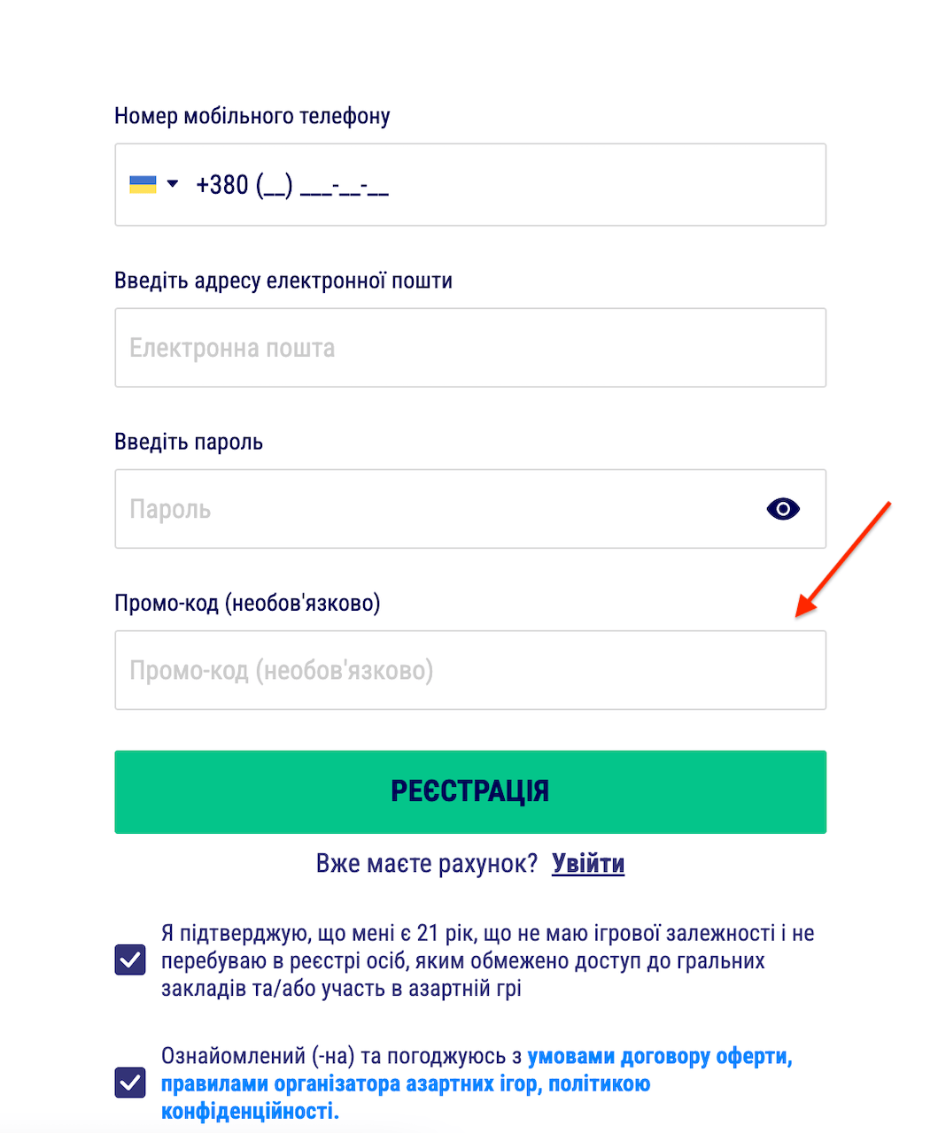Image resolution: width=938 pixels, height=1133 pixels.
Task: Click the Номер мобільного телефону label
Action: pos(252,116)
